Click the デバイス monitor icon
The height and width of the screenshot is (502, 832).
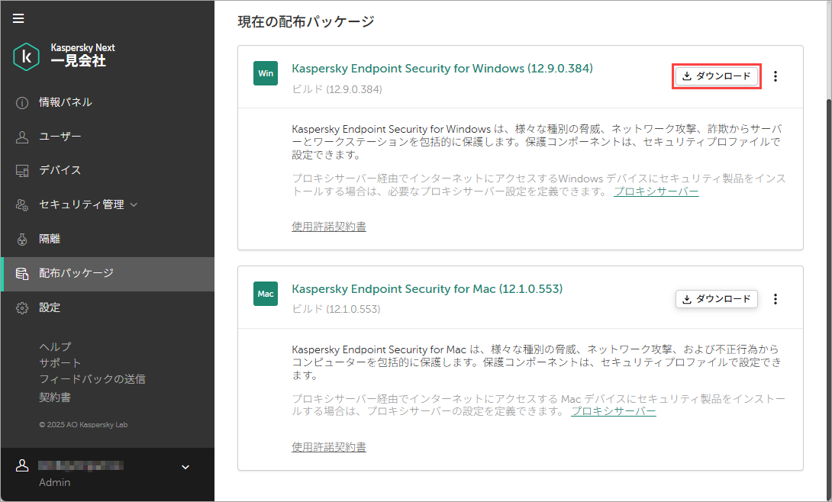22,171
